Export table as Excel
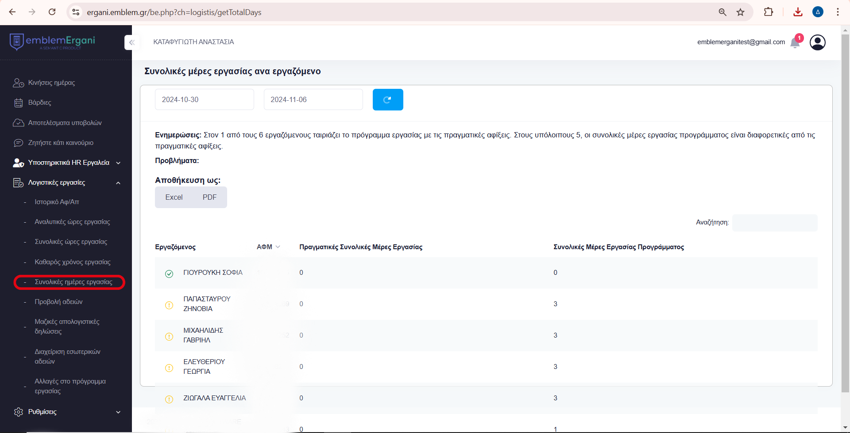This screenshot has width=850, height=433. tap(174, 197)
